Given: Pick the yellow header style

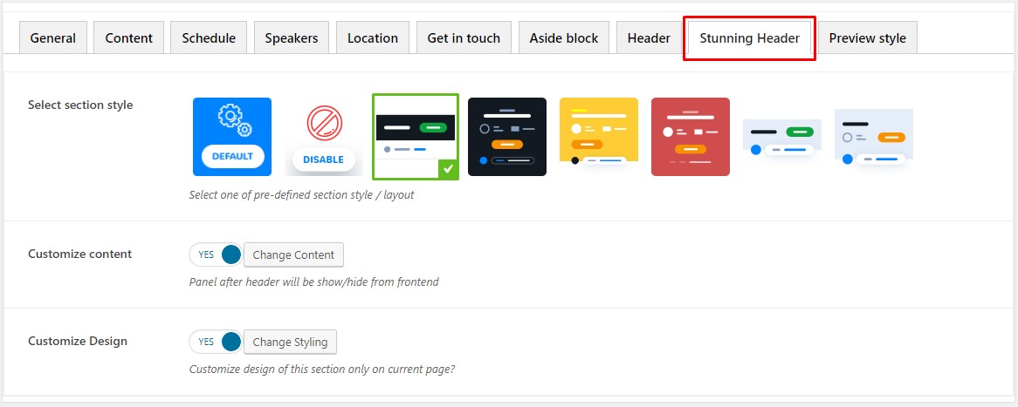Looking at the screenshot, I should point(599,137).
